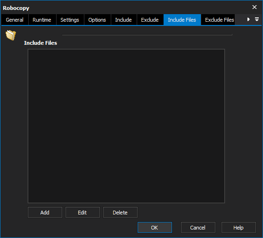The width and height of the screenshot is (263, 238).
Task: Click the Robocopy title bar text
Action: 16,8
